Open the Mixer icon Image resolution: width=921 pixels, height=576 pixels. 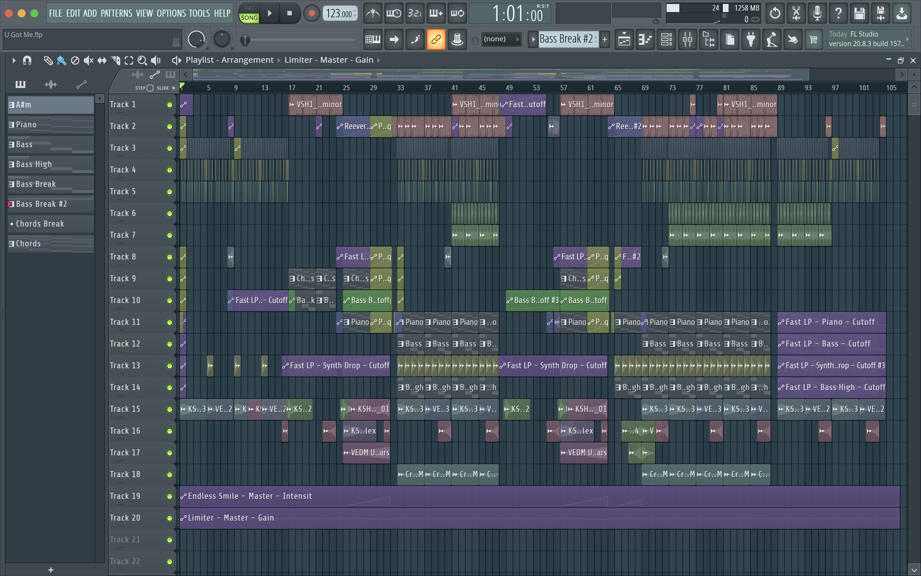pos(687,39)
